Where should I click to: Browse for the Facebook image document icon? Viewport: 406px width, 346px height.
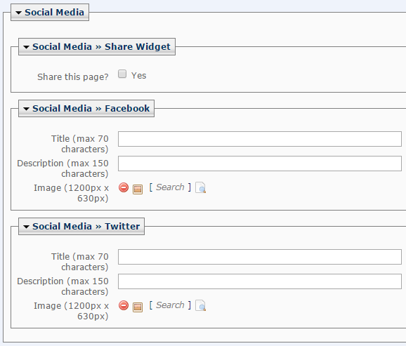pyautogui.click(x=201, y=187)
